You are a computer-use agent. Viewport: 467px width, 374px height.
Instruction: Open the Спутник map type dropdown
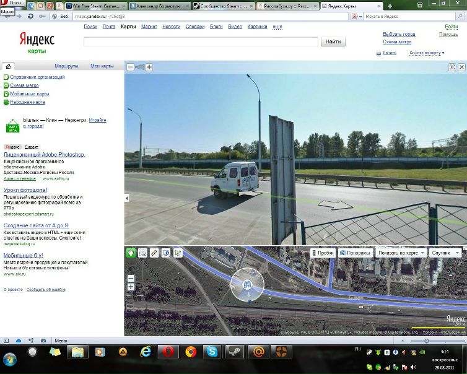[445, 253]
